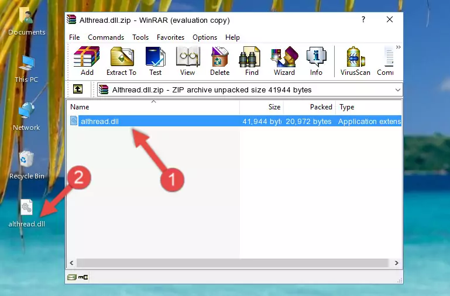Viewport: 450px width, 296px height.
Task: Select the Documents desktop icon
Action: 26,22
